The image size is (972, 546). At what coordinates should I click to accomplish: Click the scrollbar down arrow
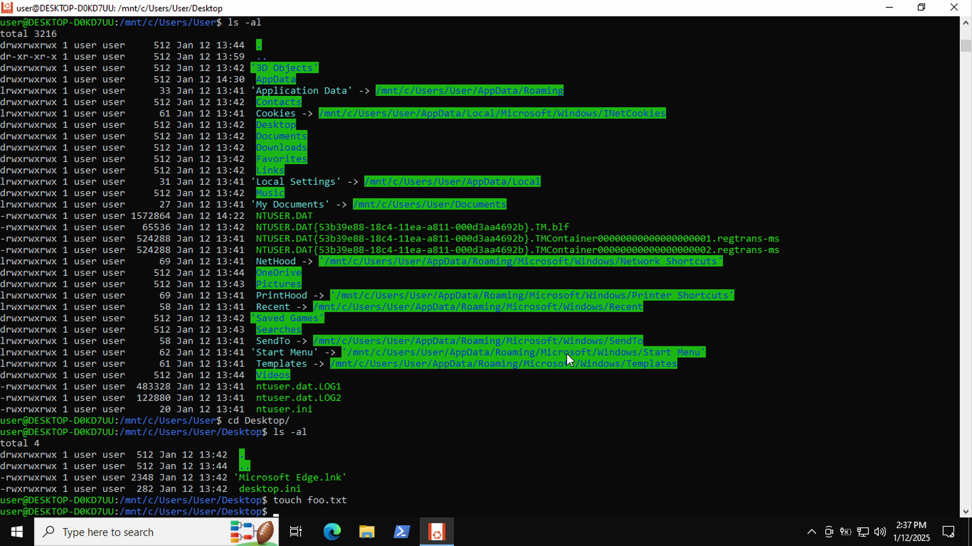point(965,512)
